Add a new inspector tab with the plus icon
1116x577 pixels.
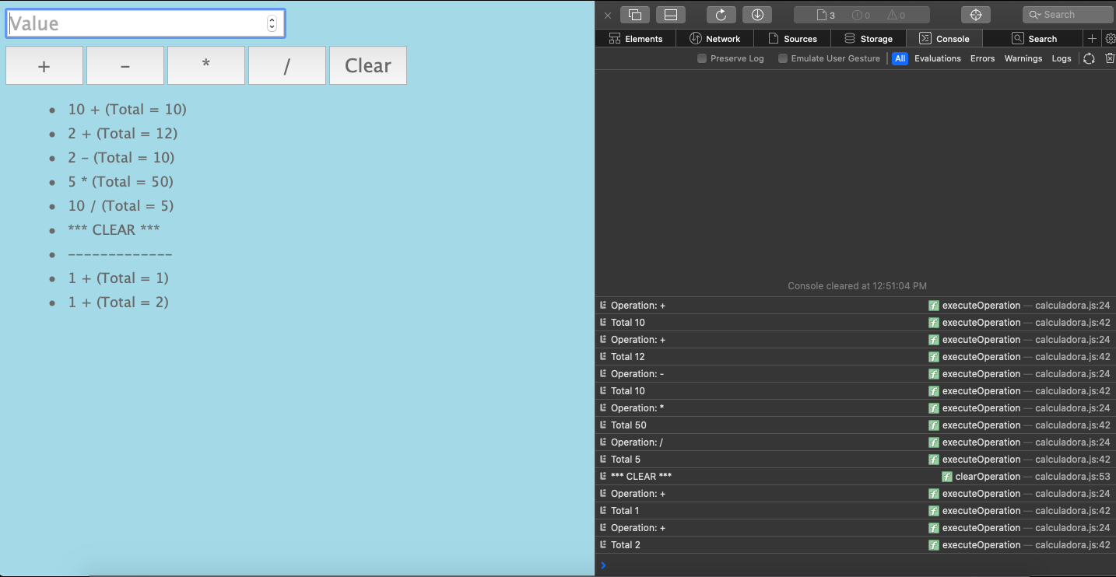click(x=1092, y=38)
